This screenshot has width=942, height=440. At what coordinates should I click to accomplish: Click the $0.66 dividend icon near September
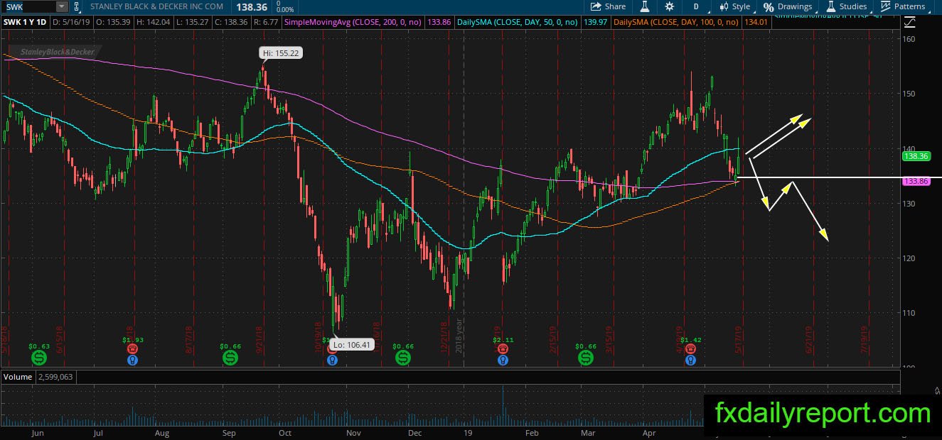point(230,358)
